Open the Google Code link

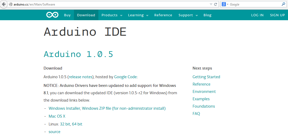(x=125, y=77)
